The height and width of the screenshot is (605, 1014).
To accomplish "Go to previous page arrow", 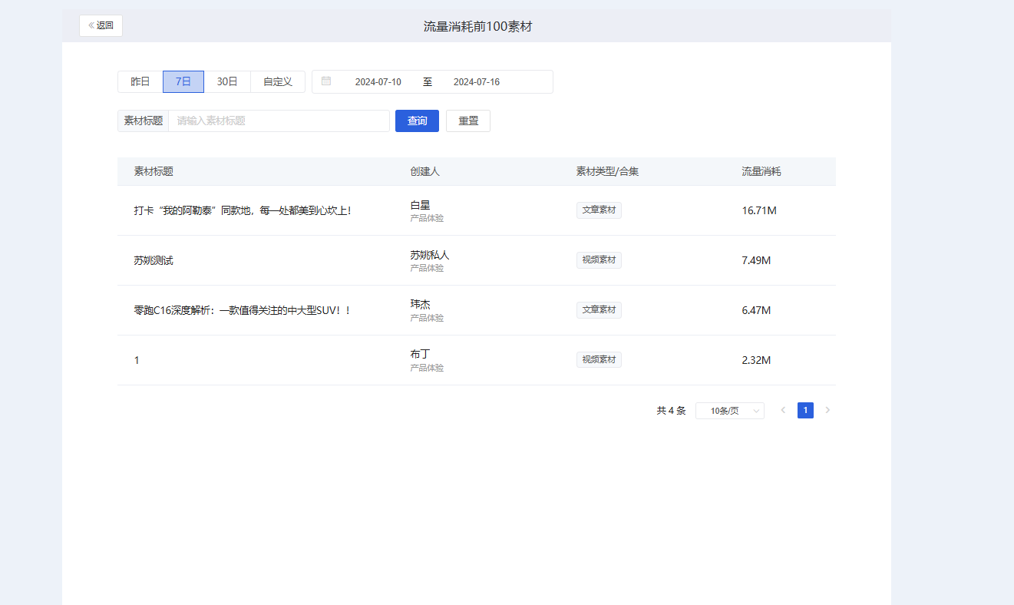I will (x=783, y=411).
